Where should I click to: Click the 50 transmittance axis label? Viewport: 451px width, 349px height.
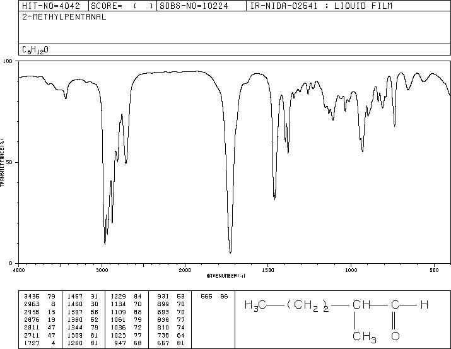[9, 162]
